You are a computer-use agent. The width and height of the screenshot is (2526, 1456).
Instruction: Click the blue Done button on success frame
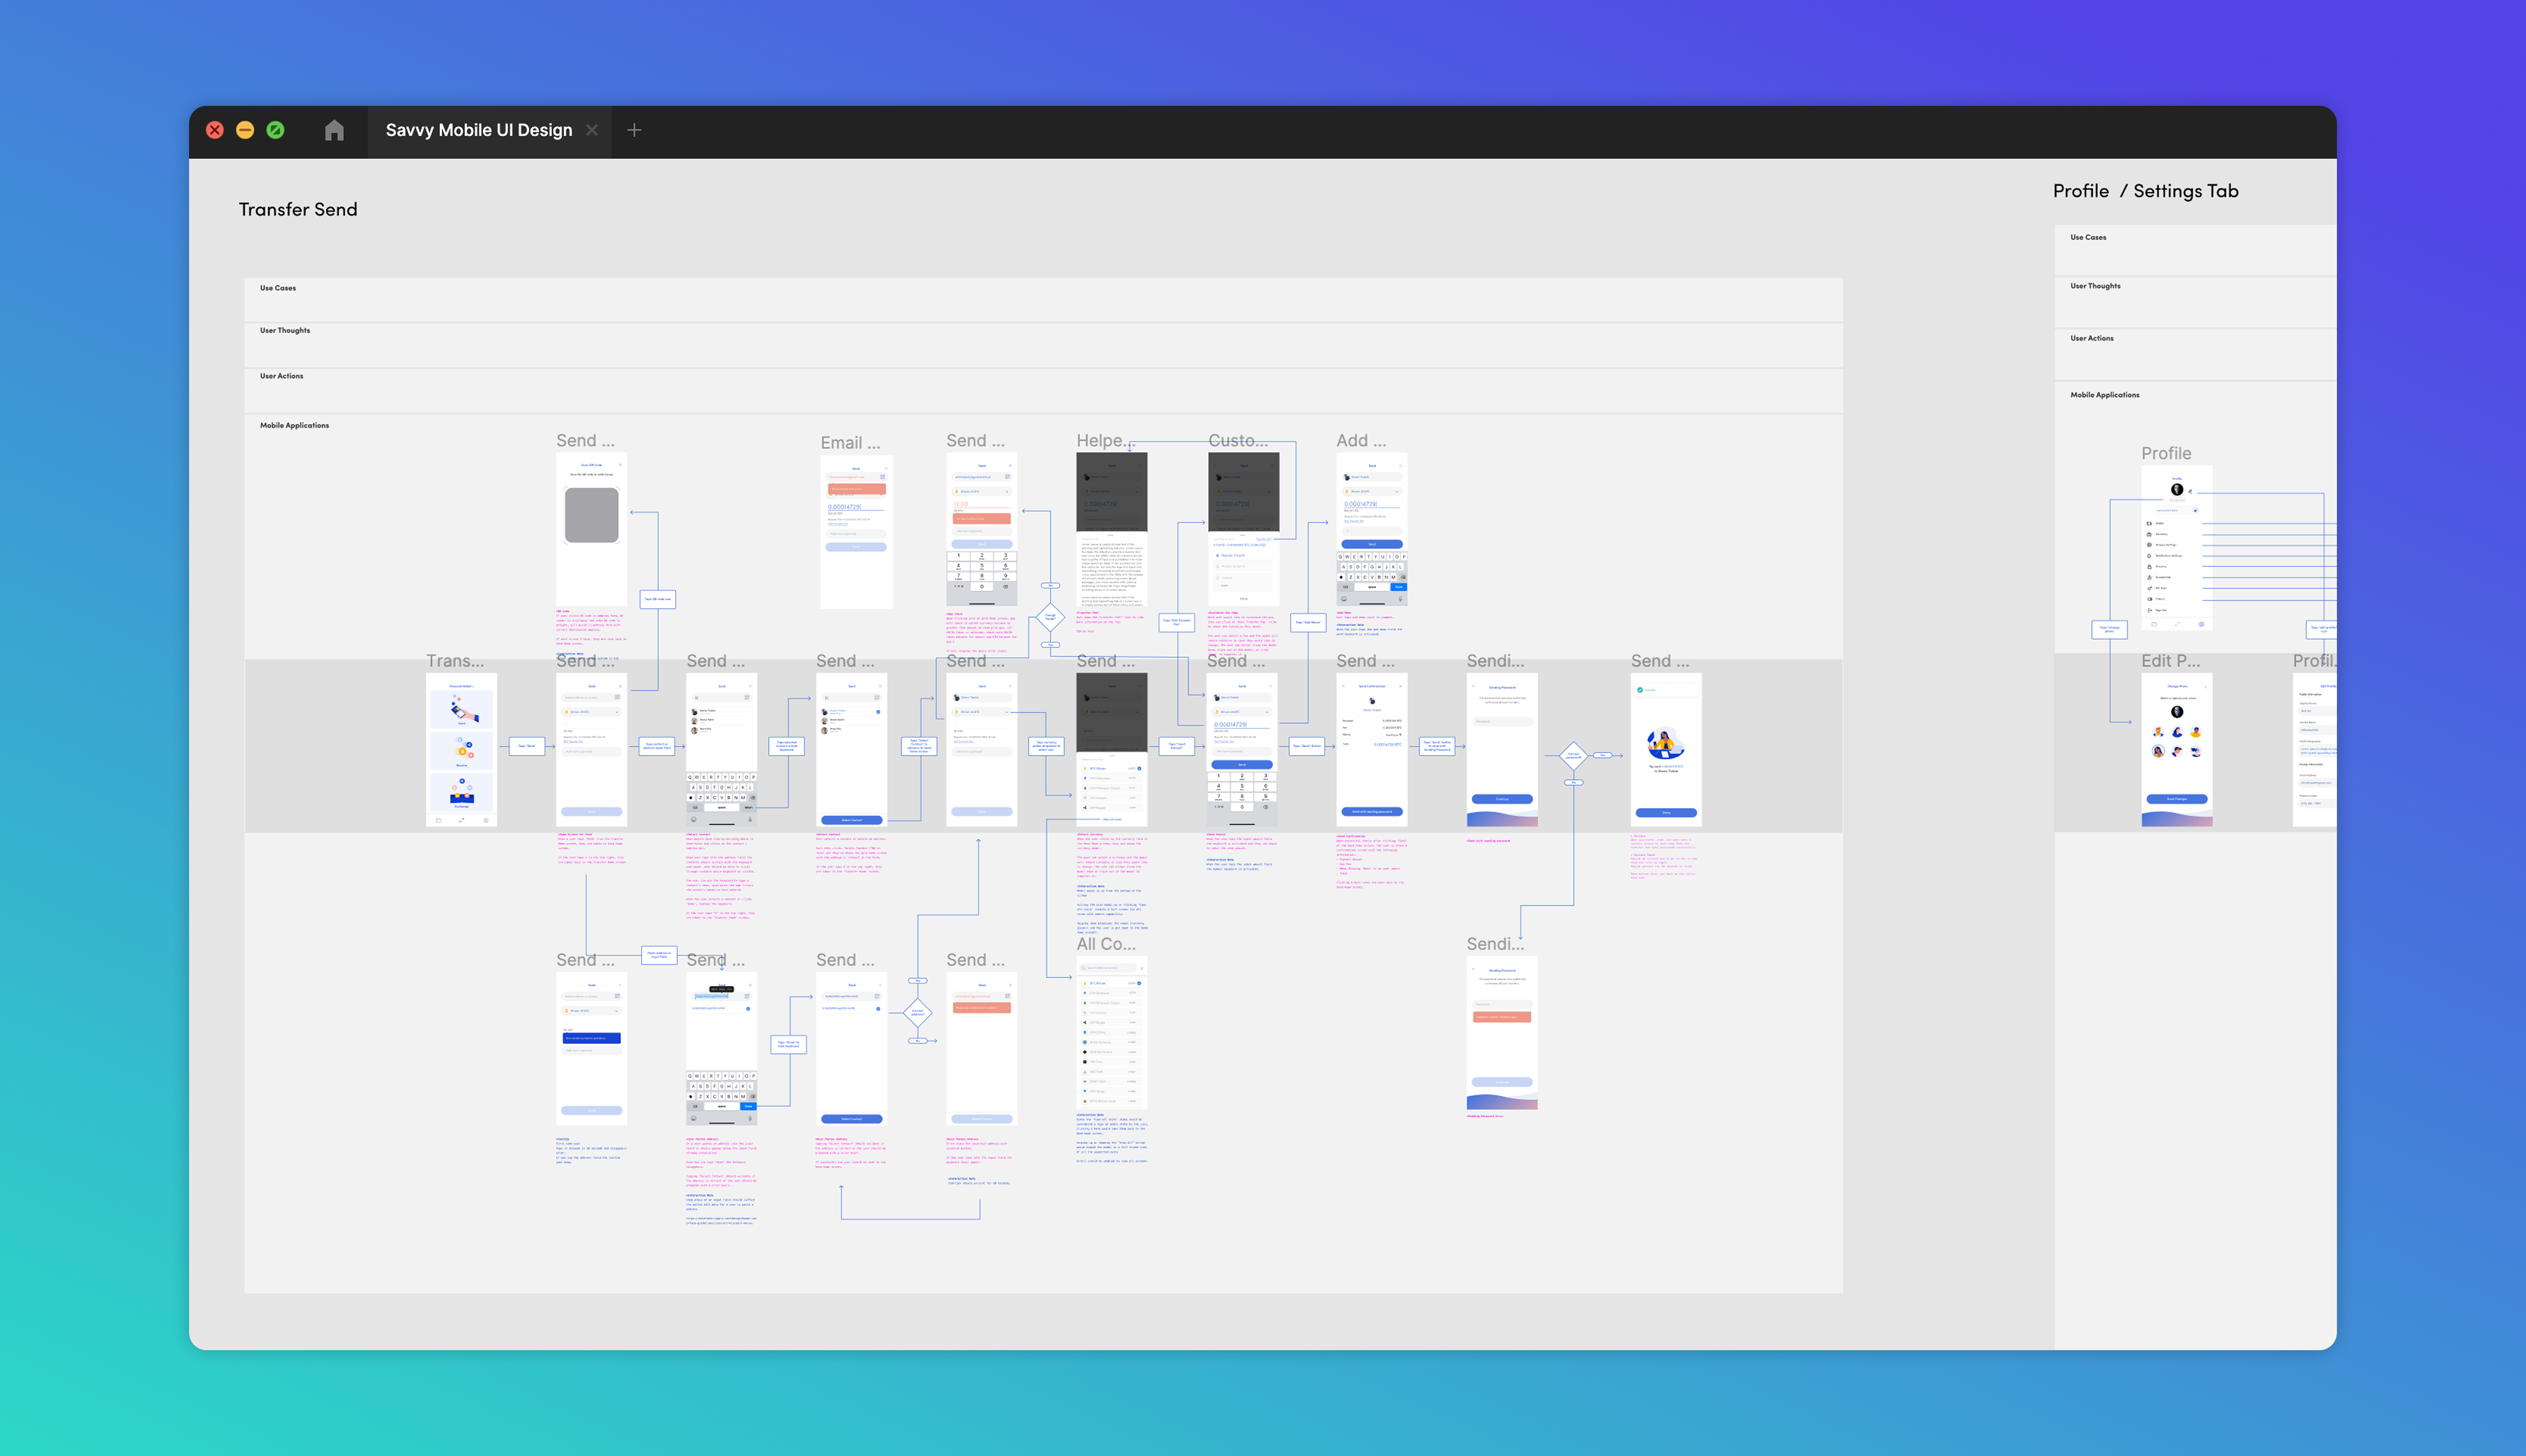tap(1666, 813)
